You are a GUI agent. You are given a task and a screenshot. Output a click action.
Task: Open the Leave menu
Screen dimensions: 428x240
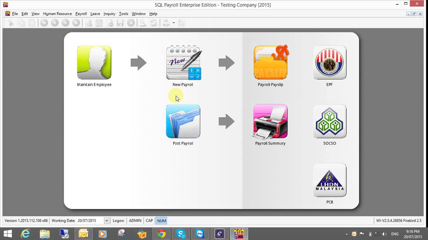95,14
